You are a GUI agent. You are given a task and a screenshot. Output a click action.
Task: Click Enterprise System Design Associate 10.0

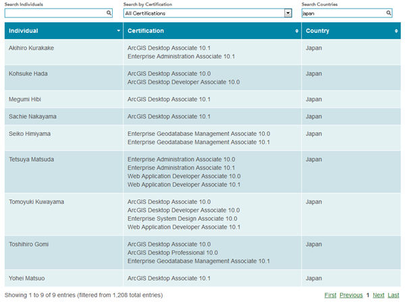coord(182,219)
